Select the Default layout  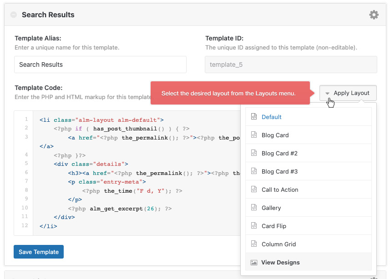tap(309, 117)
